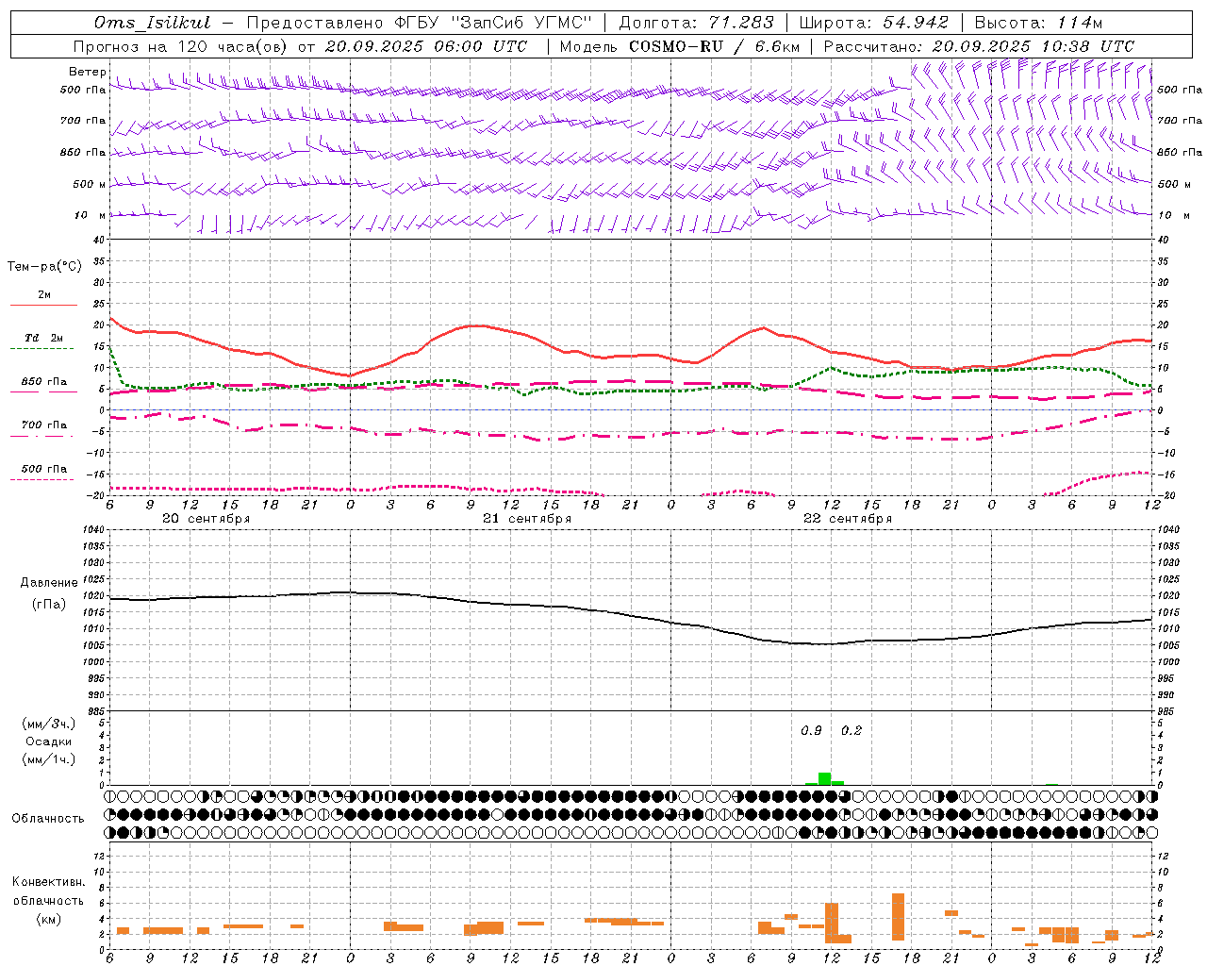Click the 2м temperature legend entry
Screen dimensions: 1207x966
(x=44, y=294)
